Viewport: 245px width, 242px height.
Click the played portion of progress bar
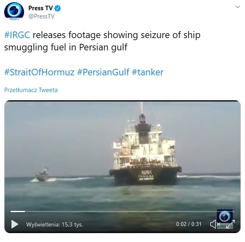point(18,211)
